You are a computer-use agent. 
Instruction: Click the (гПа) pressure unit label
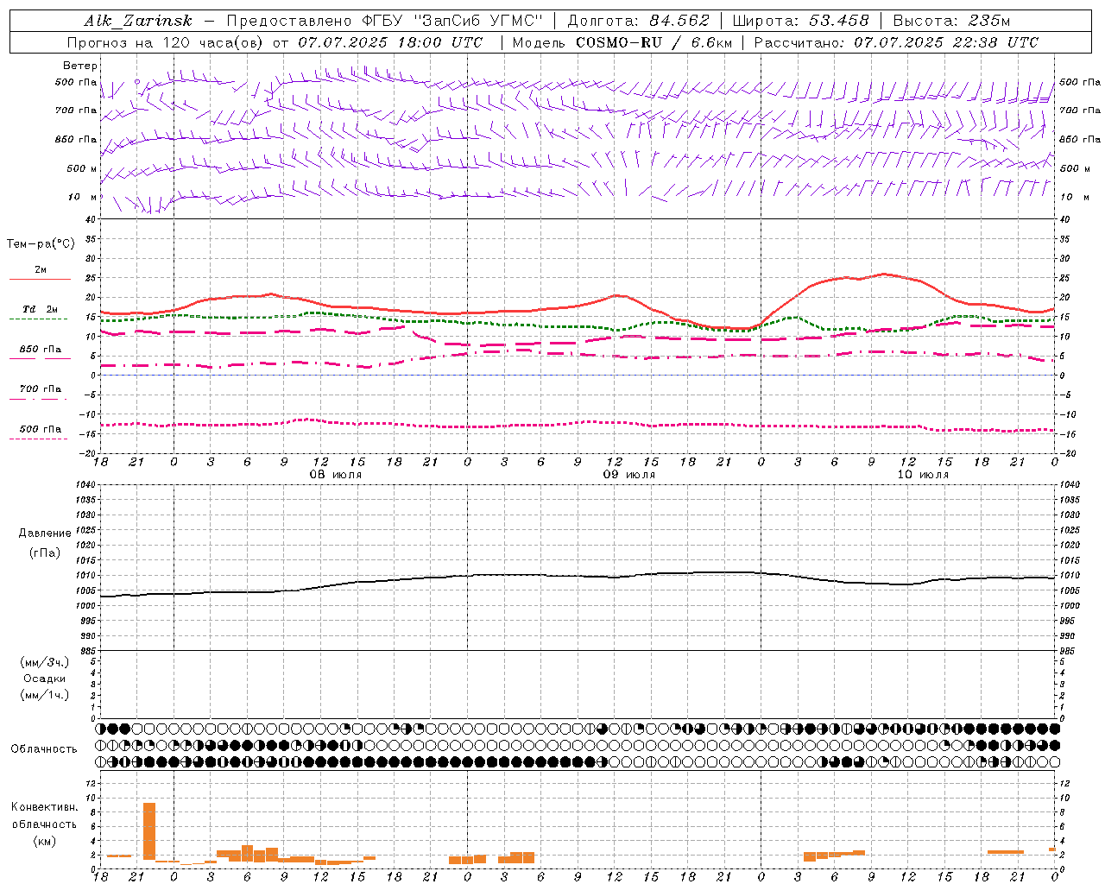point(45,552)
